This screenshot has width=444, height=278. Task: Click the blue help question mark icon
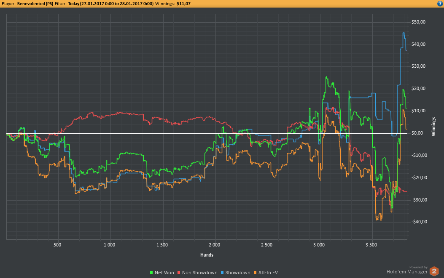pyautogui.click(x=440, y=4)
